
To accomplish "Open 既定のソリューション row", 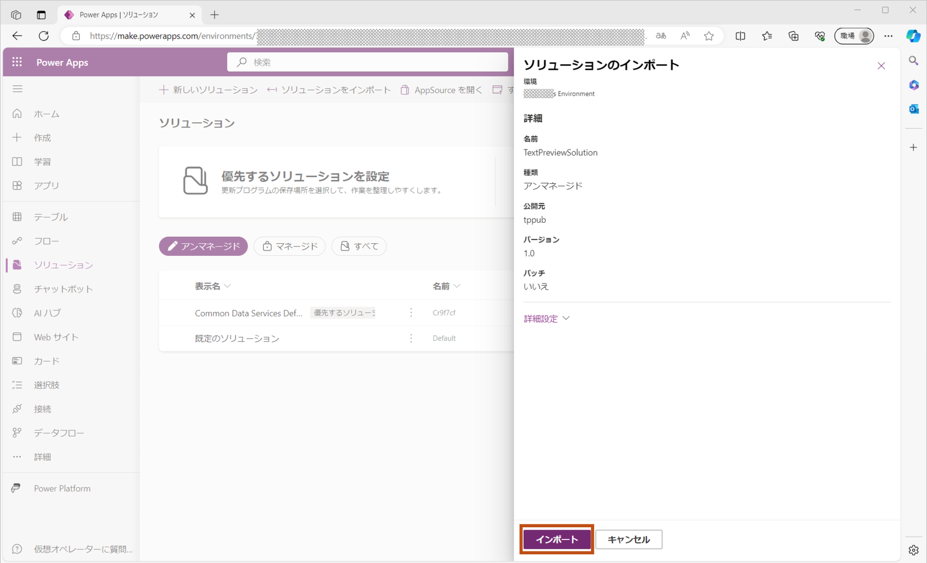I will (x=237, y=338).
